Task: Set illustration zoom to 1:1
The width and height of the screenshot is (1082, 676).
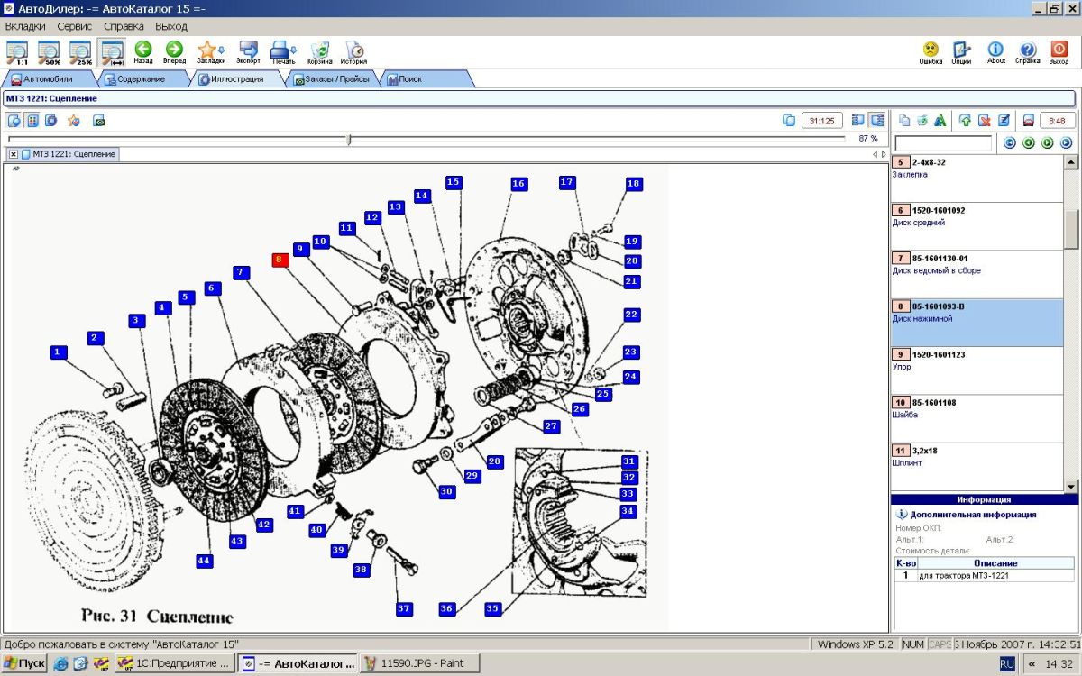Action: pos(17,52)
